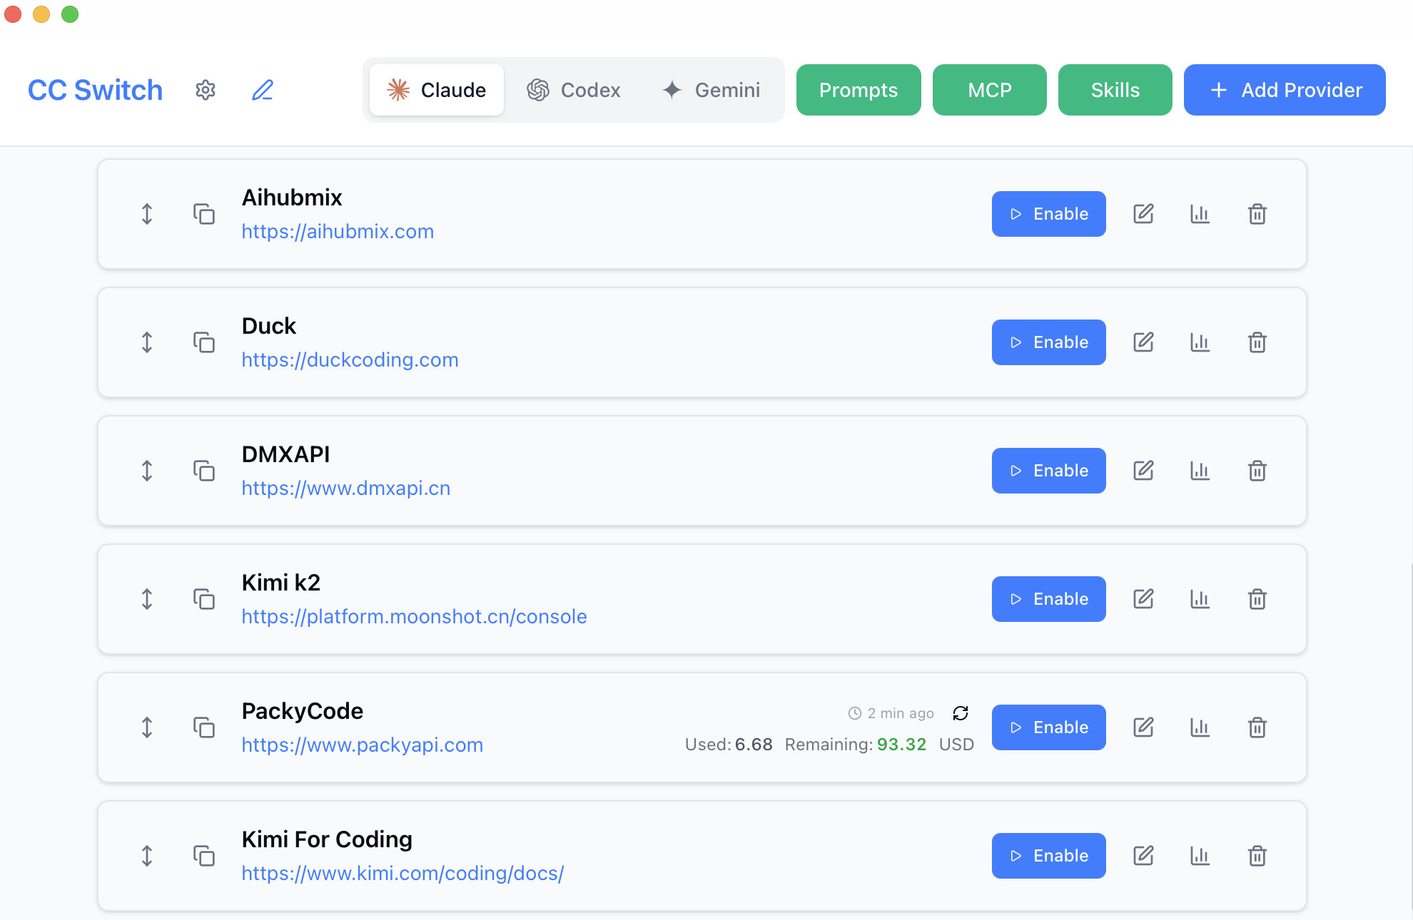Click Add Provider button
1413x920 pixels.
tap(1284, 90)
